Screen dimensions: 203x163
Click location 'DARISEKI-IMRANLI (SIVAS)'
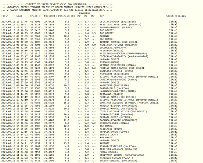coord(116,71)
